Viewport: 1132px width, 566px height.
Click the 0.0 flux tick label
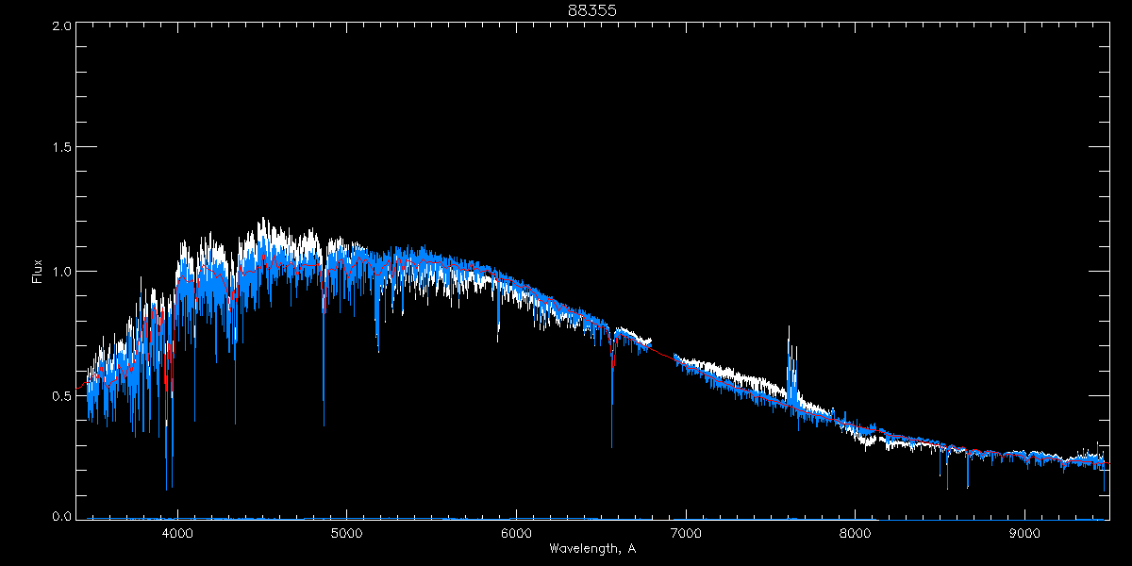pyautogui.click(x=61, y=517)
